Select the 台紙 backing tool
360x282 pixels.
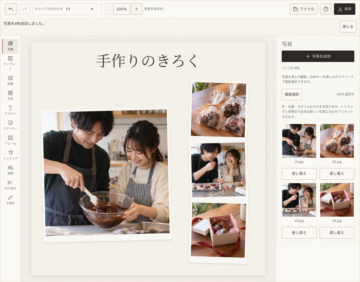[x=10, y=95]
